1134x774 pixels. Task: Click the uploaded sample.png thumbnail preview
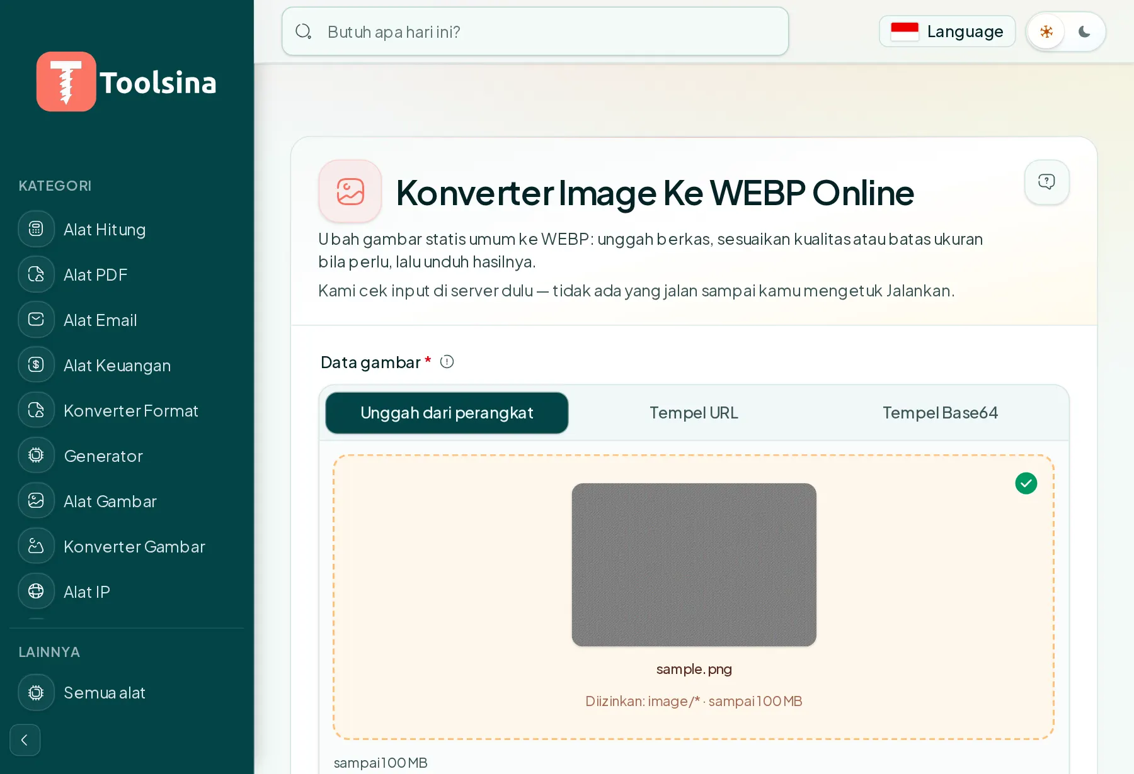click(694, 564)
